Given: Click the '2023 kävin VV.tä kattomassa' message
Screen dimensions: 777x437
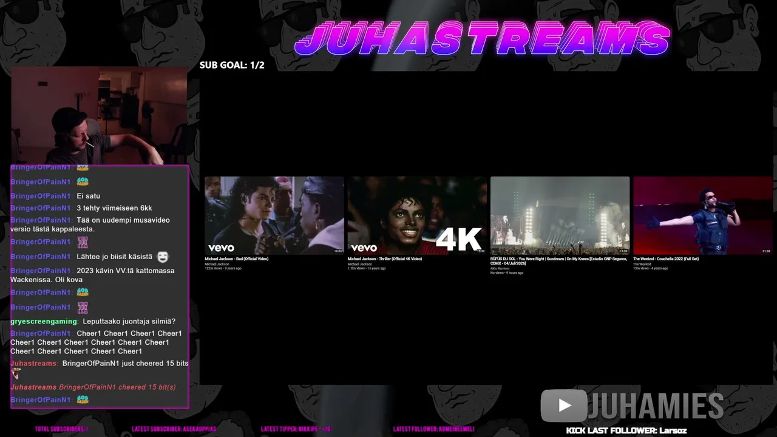Looking at the screenshot, I should click(x=93, y=275).
